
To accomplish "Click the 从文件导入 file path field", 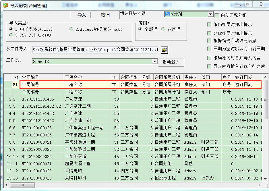I will click(95, 50).
